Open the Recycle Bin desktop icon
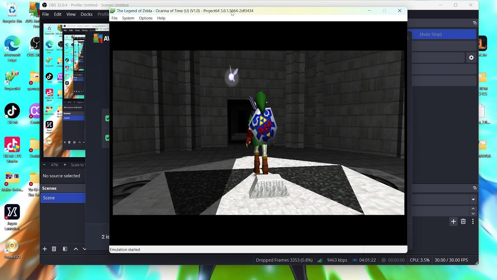 click(x=12, y=13)
